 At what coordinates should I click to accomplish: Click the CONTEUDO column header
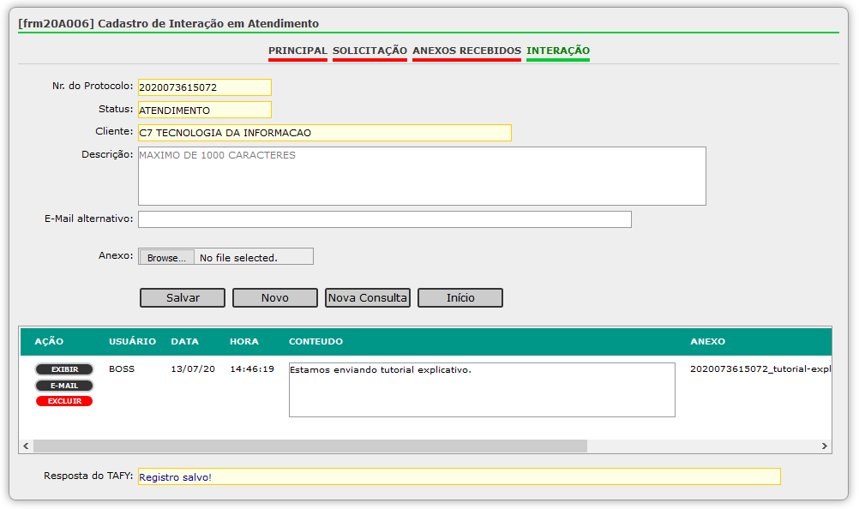(316, 342)
